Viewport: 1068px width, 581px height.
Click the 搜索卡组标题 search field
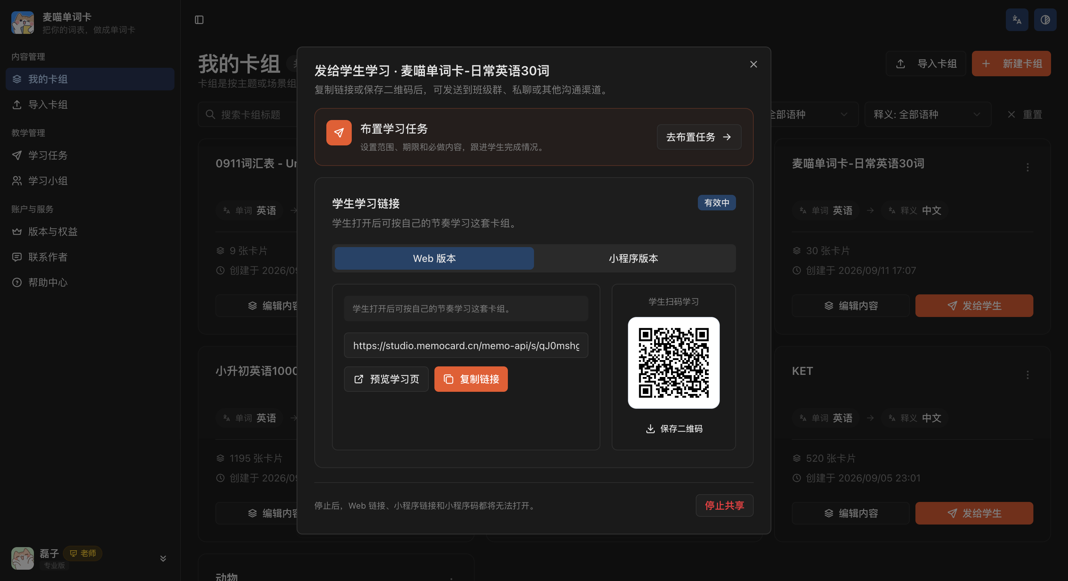[x=248, y=114]
